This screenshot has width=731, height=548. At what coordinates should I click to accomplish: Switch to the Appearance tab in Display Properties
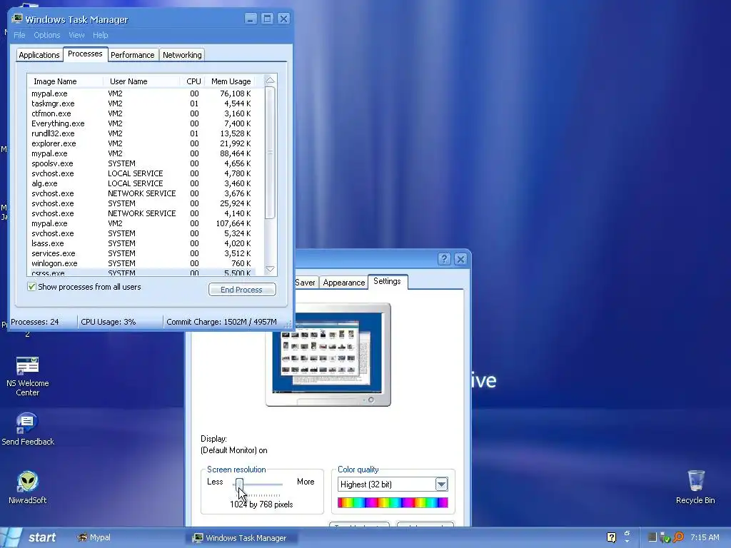pyautogui.click(x=343, y=283)
